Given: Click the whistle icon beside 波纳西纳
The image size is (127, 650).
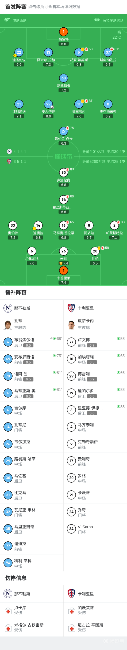Looking at the screenshot, I should [7, 20].
